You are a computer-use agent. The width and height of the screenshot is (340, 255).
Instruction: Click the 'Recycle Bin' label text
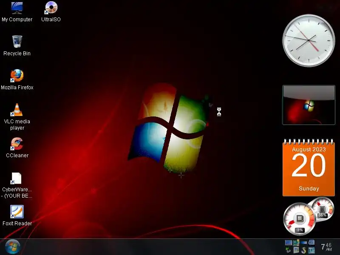tap(17, 54)
